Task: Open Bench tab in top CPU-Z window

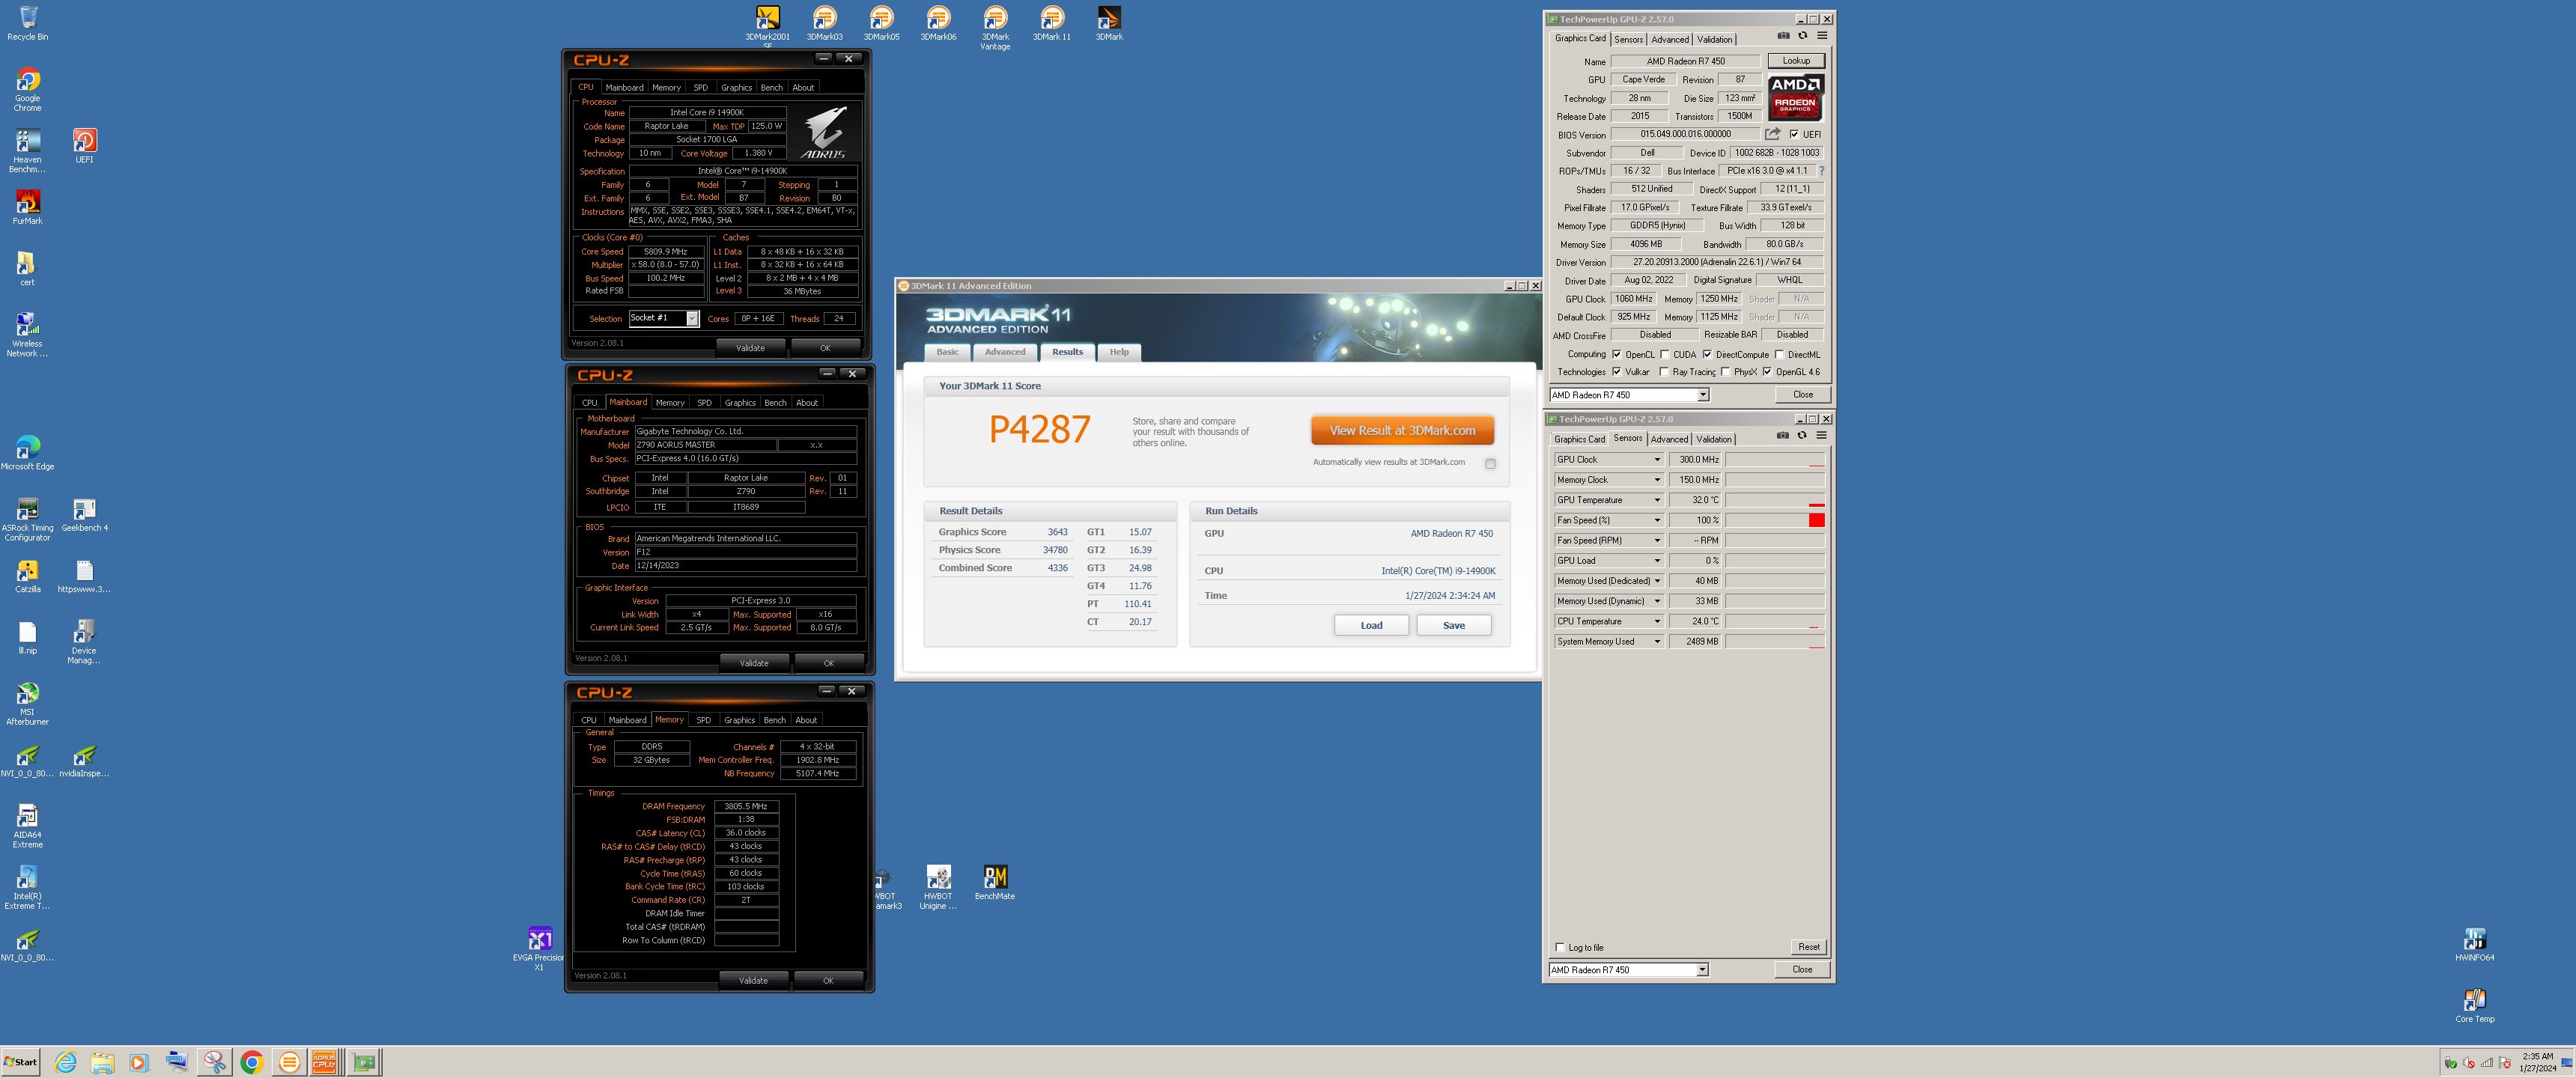Action: 771,88
